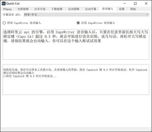The image size is (152, 132).
Task: Open the 设置 tab
Action: 122,9
